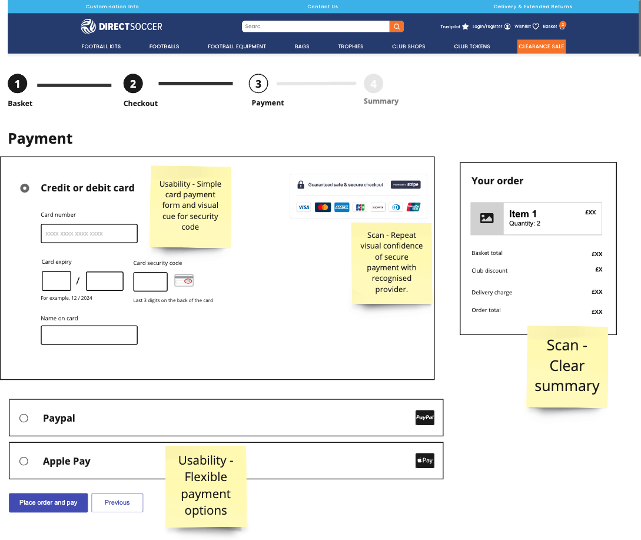Click the Discover card icon
This screenshot has width=641, height=540.
click(378, 207)
